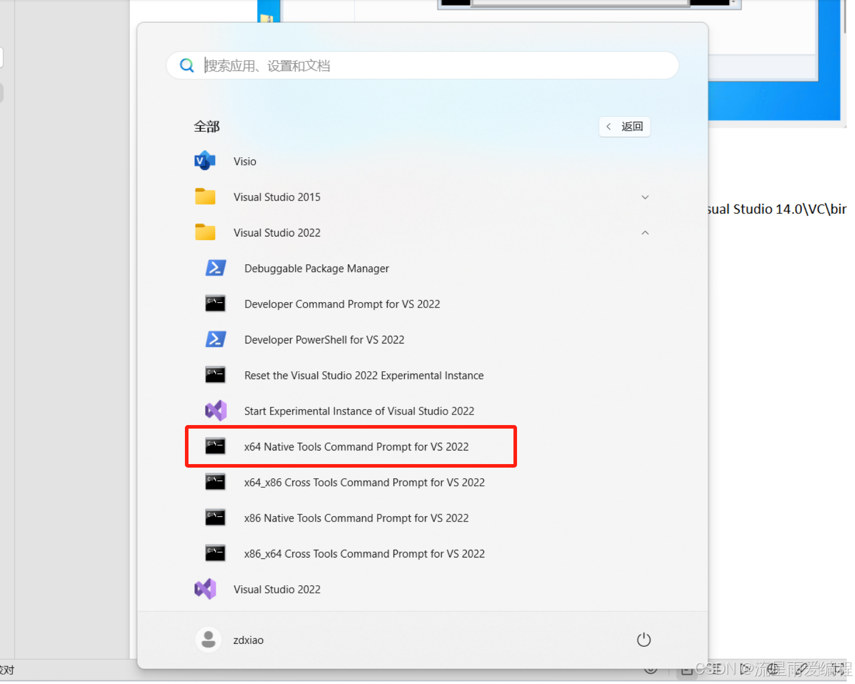The height and width of the screenshot is (684, 855).
Task: Focus the 搜索应用、设置和文档 search field
Action: [x=422, y=65]
